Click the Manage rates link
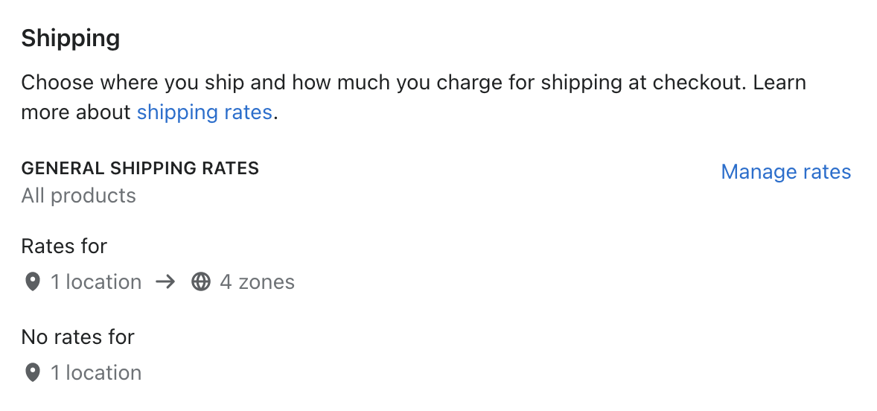Viewport: 877px width, 411px height. pyautogui.click(x=785, y=172)
